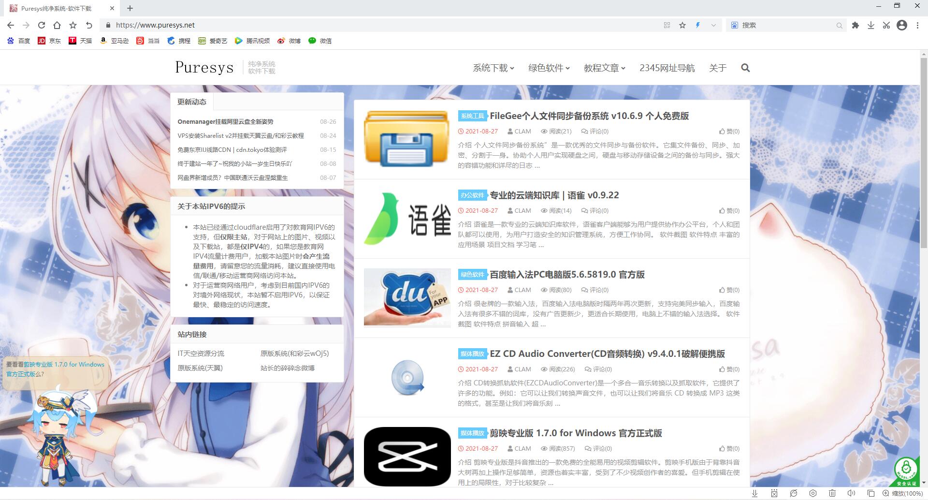Screen dimensions: 928x500
Task: Bookmark the page using address bar star
Action: (x=682, y=25)
